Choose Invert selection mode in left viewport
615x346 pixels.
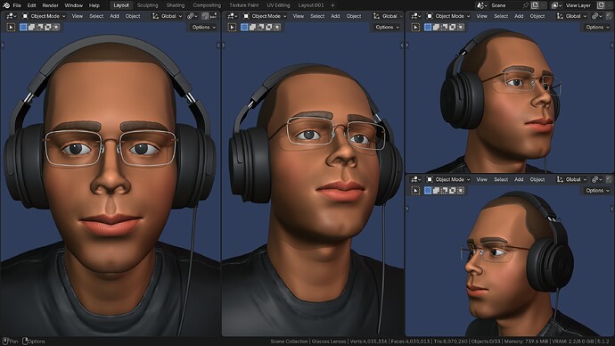tap(48, 27)
